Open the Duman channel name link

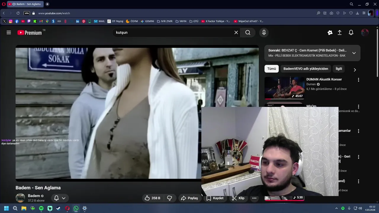click(311, 84)
